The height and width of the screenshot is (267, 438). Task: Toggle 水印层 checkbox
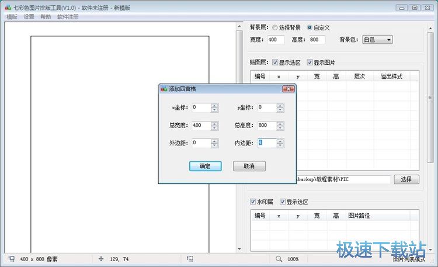click(253, 202)
